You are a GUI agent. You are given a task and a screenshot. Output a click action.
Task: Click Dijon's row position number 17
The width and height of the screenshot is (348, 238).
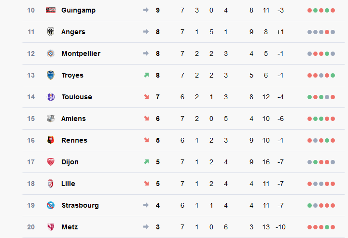(31, 162)
